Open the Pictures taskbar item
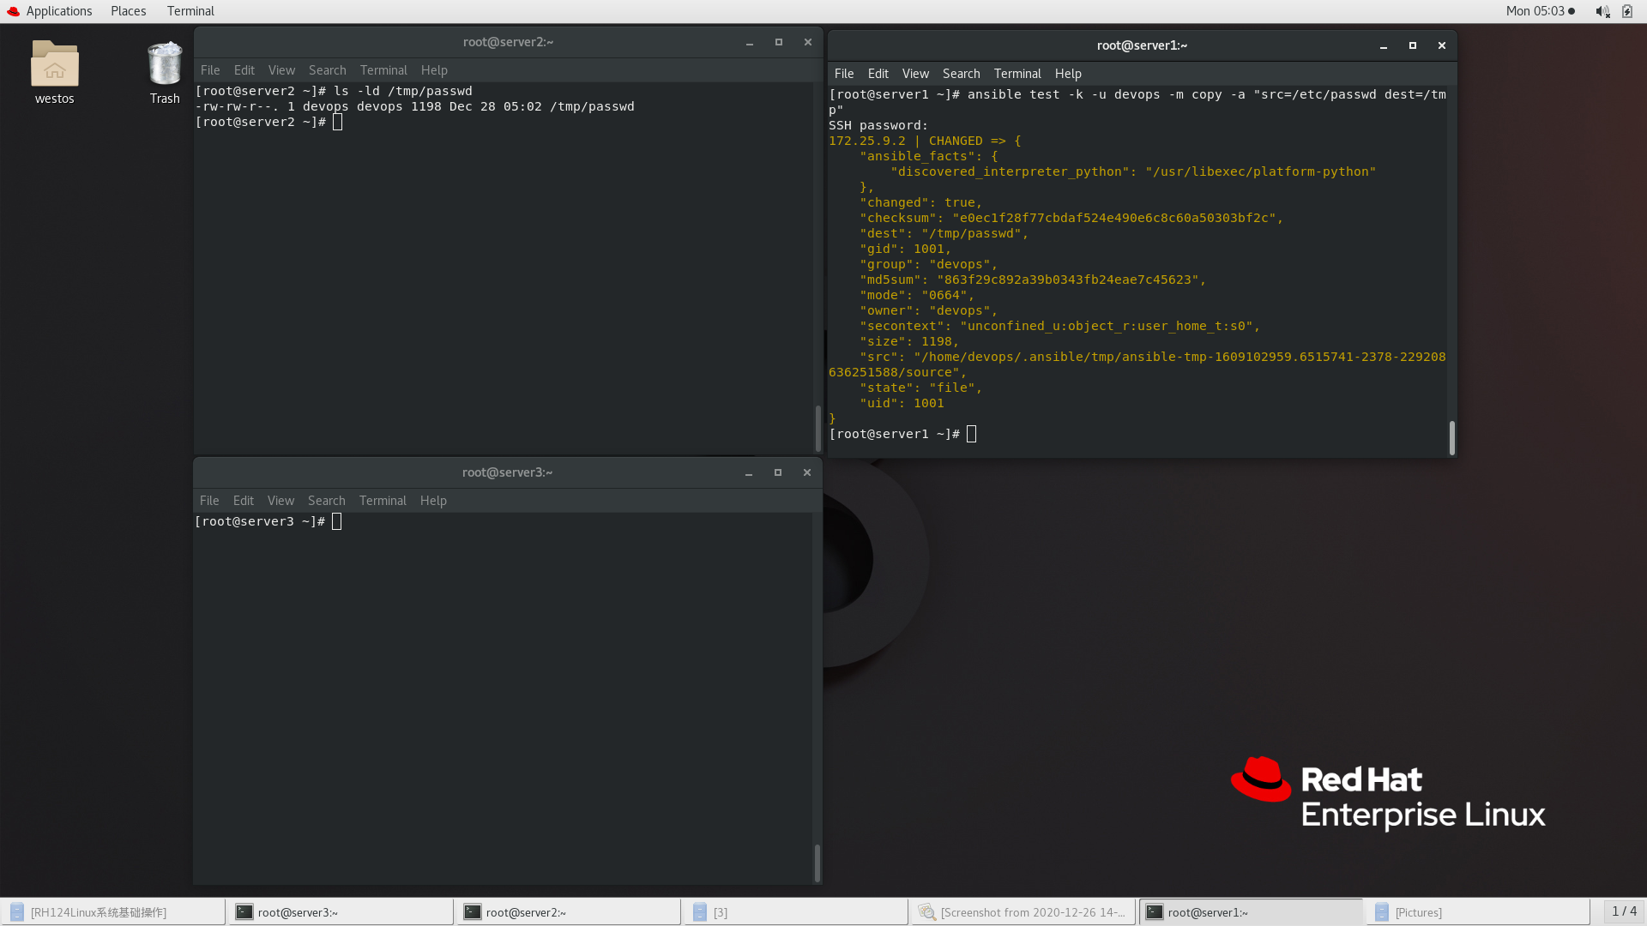 pyautogui.click(x=1475, y=912)
